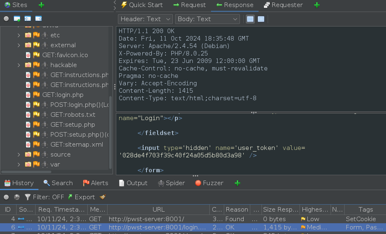Toggle combined header and body view
This screenshot has height=234, width=386.
pos(261,19)
